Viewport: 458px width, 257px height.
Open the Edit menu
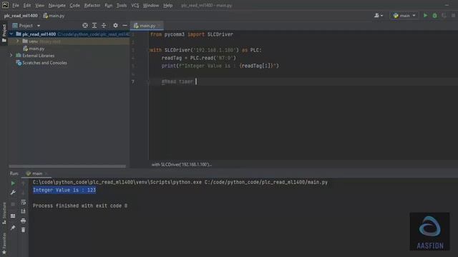[27, 5]
